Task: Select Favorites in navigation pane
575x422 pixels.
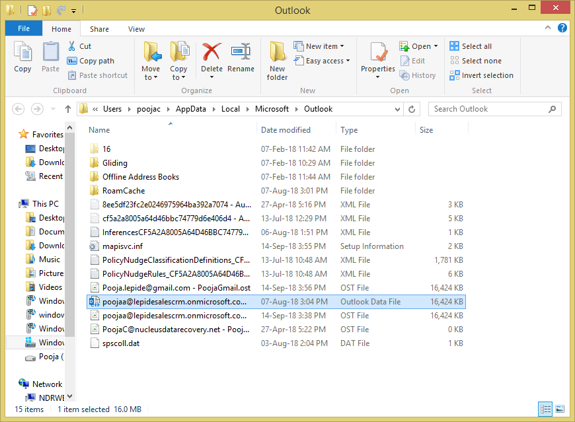Action: 41,135
